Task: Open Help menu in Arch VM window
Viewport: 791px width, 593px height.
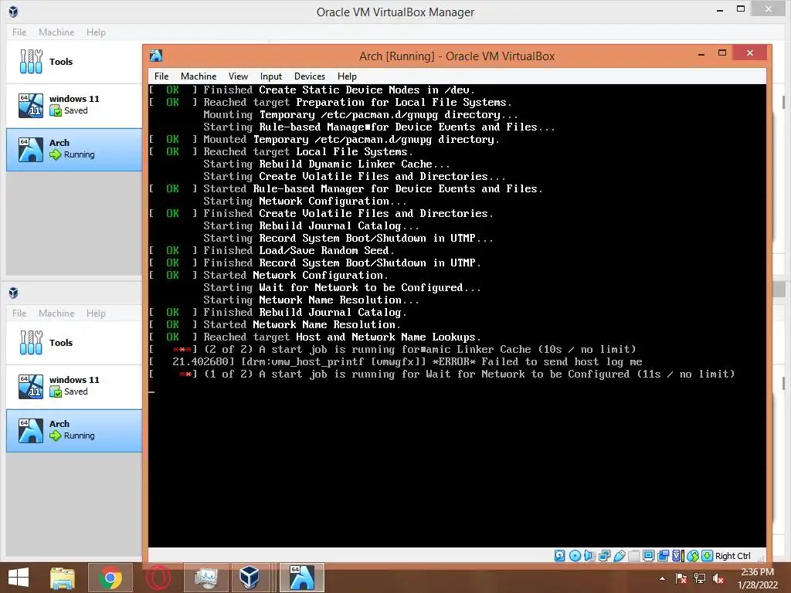Action: [x=347, y=76]
